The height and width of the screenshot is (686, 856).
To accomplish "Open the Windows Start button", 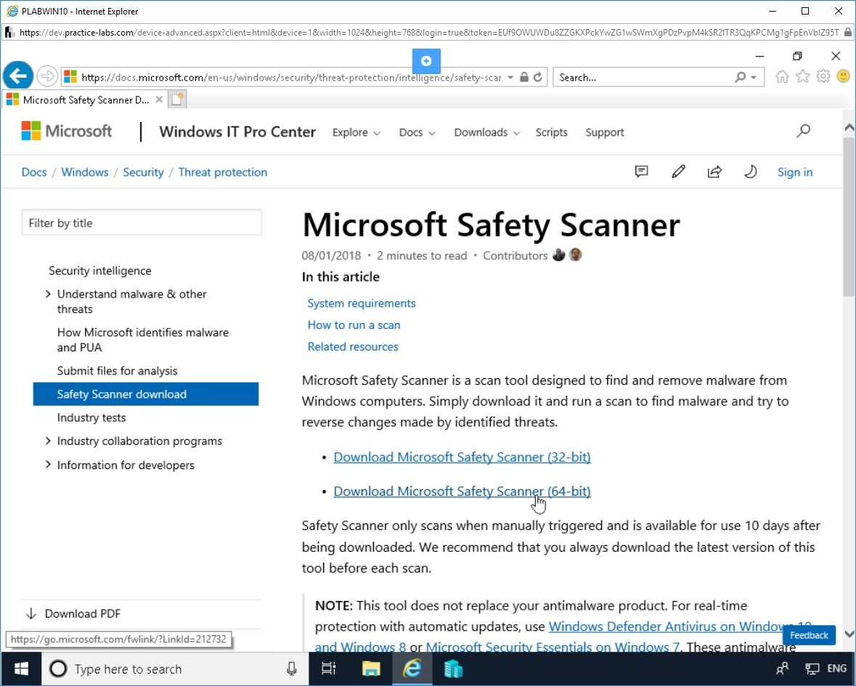I will [21, 669].
